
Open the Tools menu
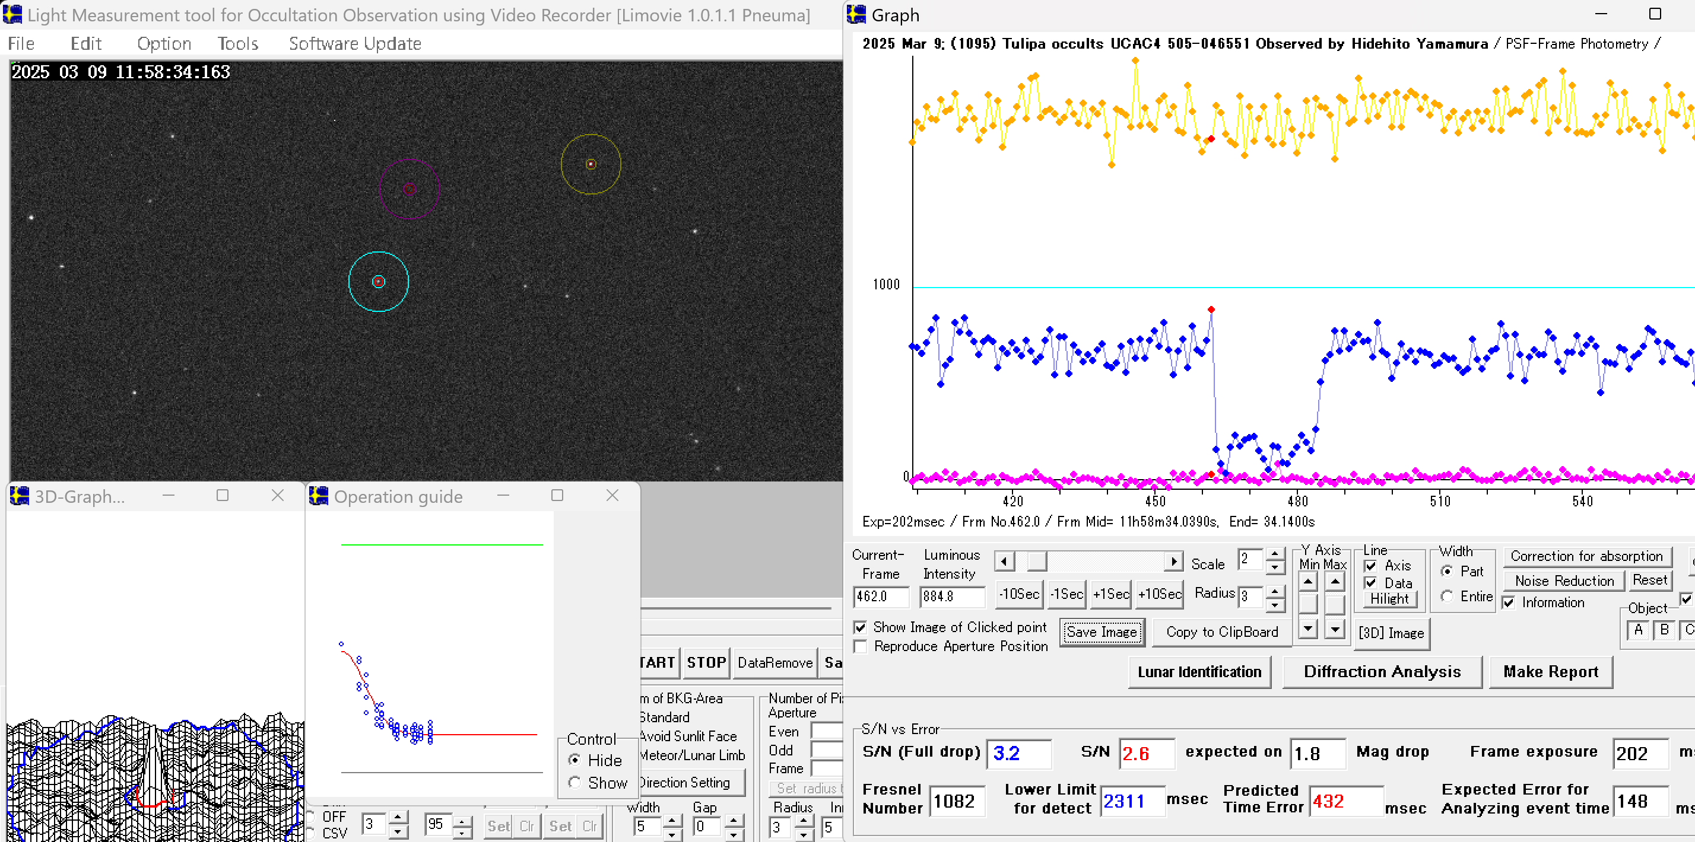tap(237, 43)
